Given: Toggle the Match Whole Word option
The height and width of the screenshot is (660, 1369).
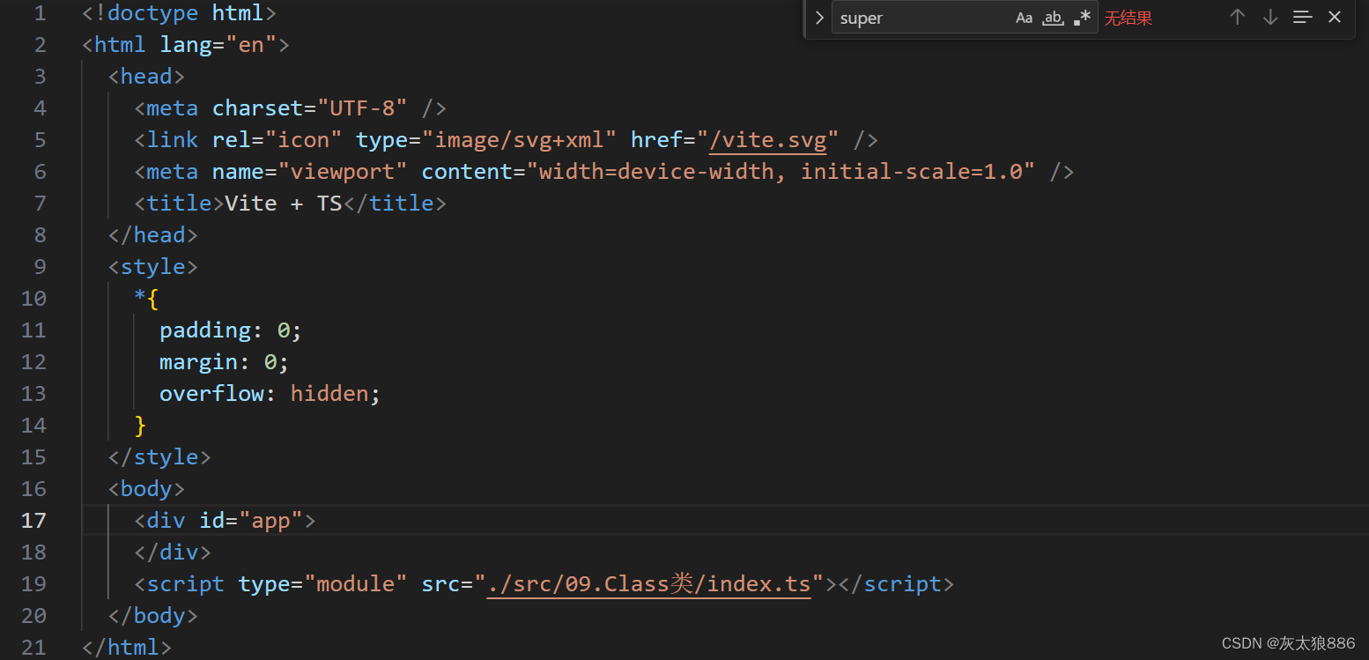Looking at the screenshot, I should click(1053, 18).
